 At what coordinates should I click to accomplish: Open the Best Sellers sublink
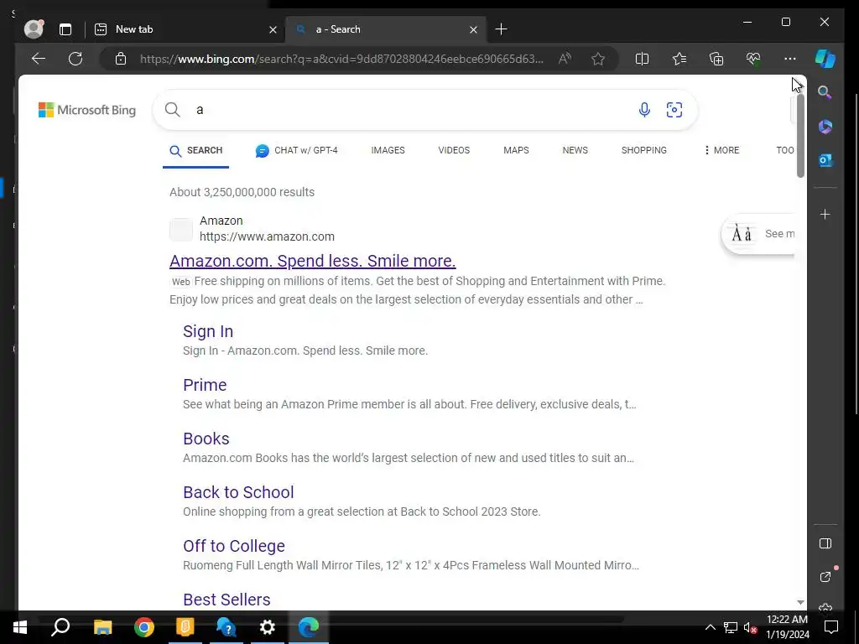click(226, 600)
